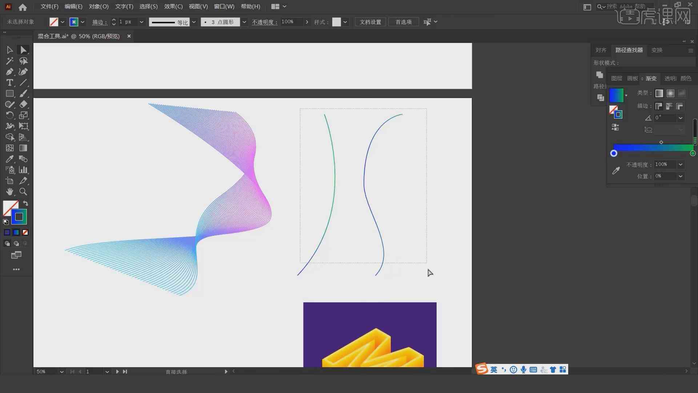Open gradient angle dropdown
The width and height of the screenshot is (698, 393).
[681, 118]
